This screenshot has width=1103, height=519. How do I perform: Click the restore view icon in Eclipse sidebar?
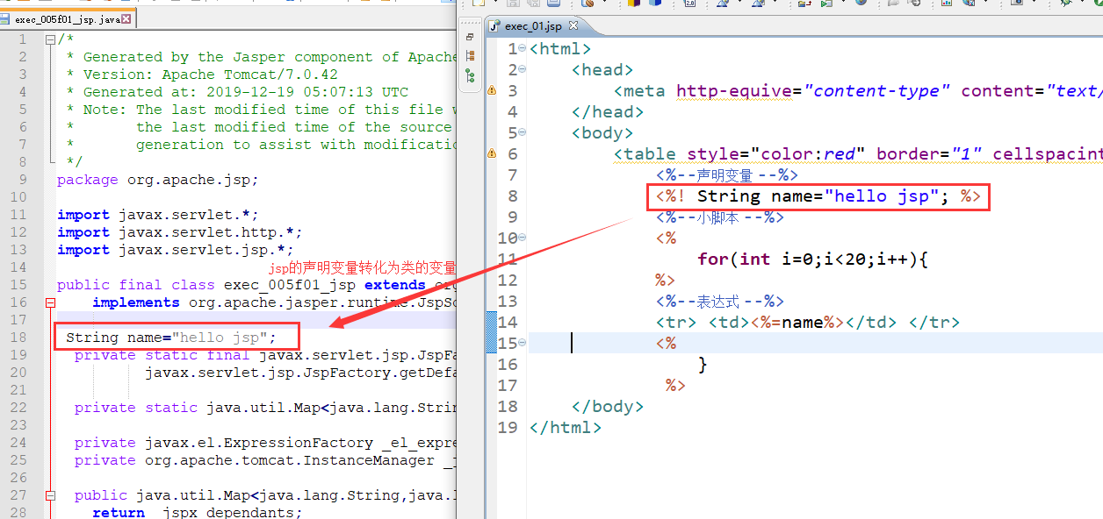click(470, 37)
